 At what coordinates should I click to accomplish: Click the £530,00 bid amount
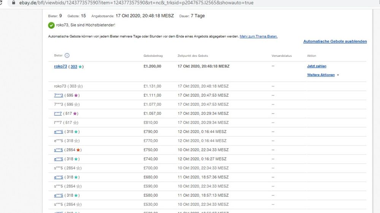tap(151, 205)
